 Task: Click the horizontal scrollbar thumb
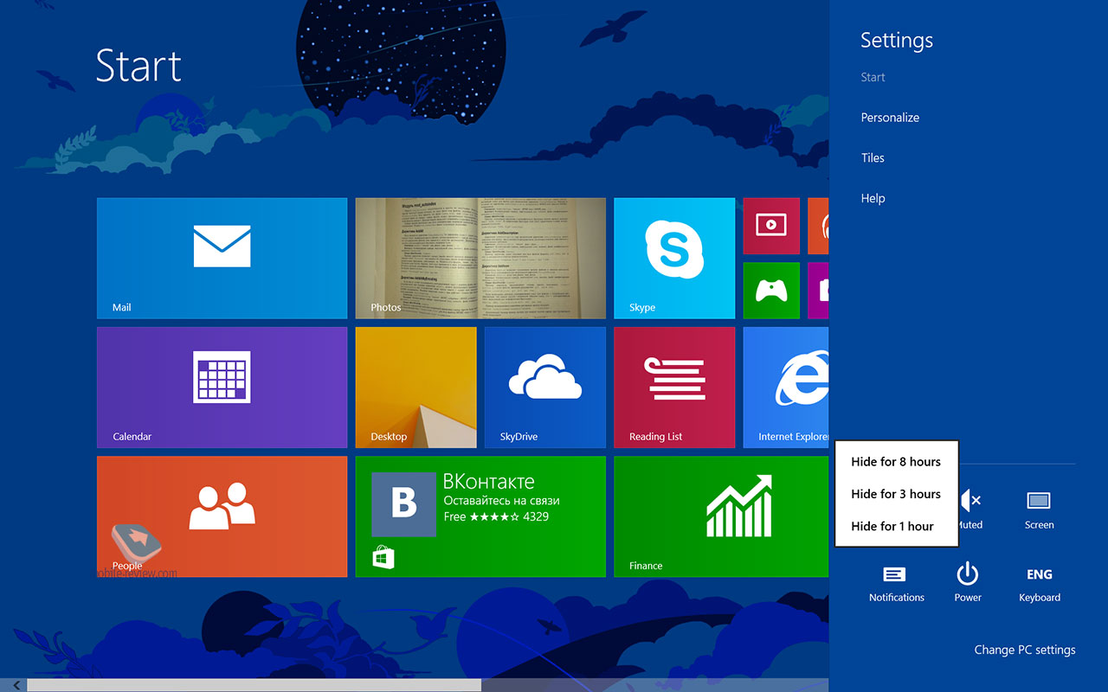pyautogui.click(x=254, y=685)
